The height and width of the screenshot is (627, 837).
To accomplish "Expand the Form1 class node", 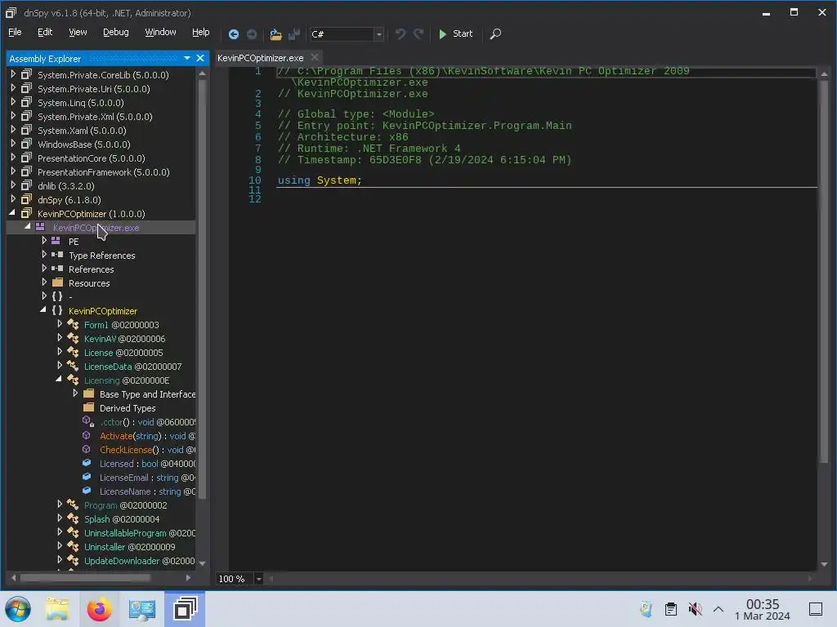I will [x=60, y=323].
